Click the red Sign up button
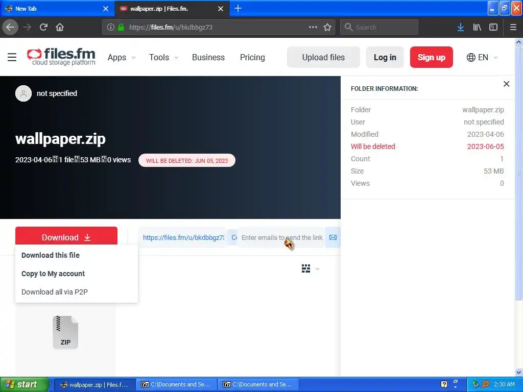This screenshot has height=392, width=523. [431, 57]
